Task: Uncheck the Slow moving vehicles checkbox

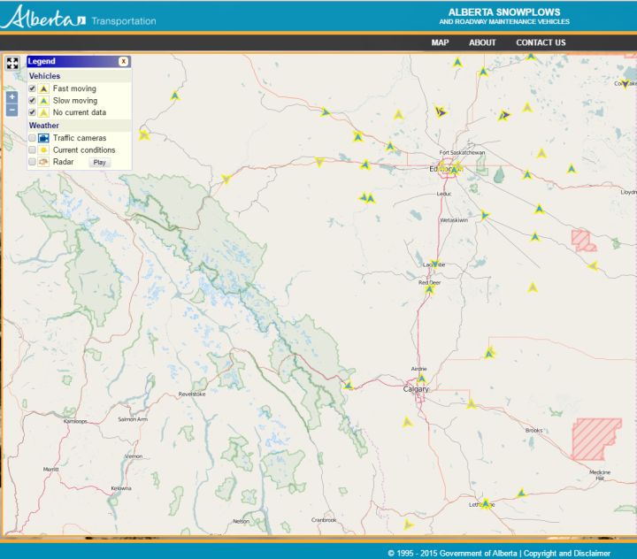Action: click(x=32, y=100)
